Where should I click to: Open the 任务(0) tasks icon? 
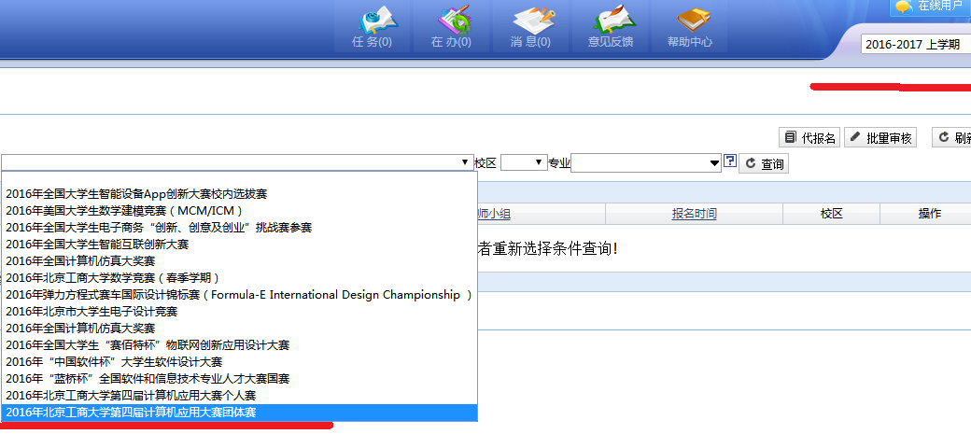click(x=372, y=26)
